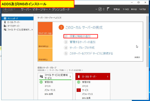Screen dimensions: 150x101
Task: Open BPA 結果 in local server tile
Action: click(x=86, y=98)
